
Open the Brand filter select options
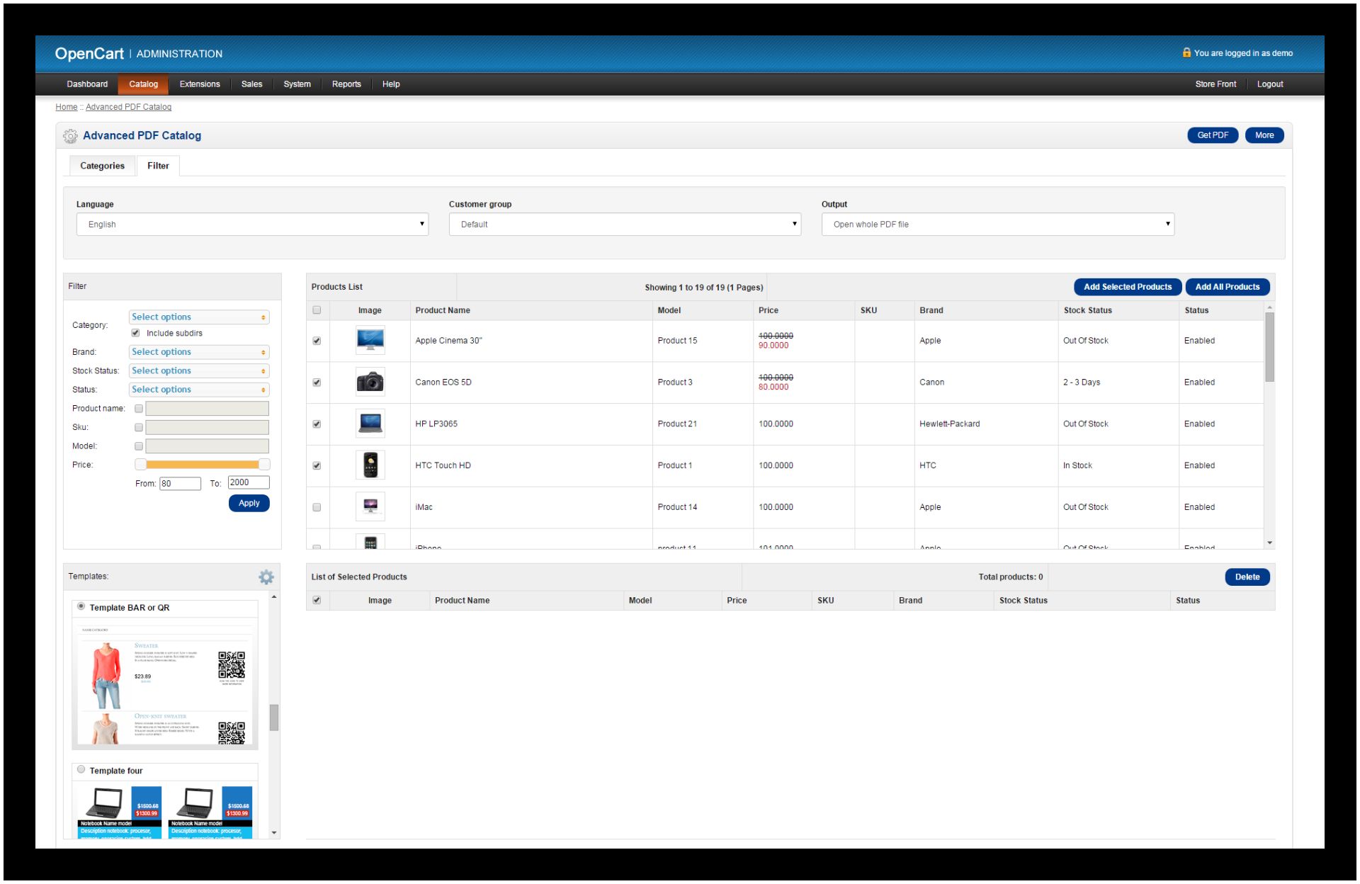198,352
